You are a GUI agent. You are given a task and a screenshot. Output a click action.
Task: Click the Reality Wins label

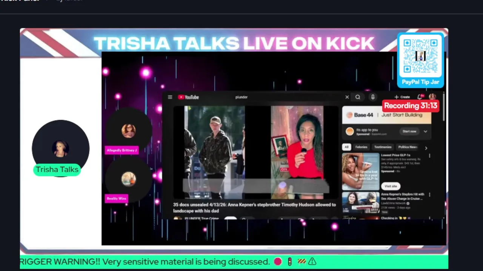pyautogui.click(x=117, y=198)
